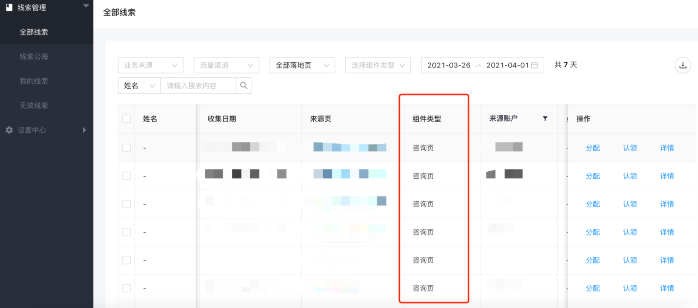
Task: Check the fourth row checkbox
Action: point(127,232)
